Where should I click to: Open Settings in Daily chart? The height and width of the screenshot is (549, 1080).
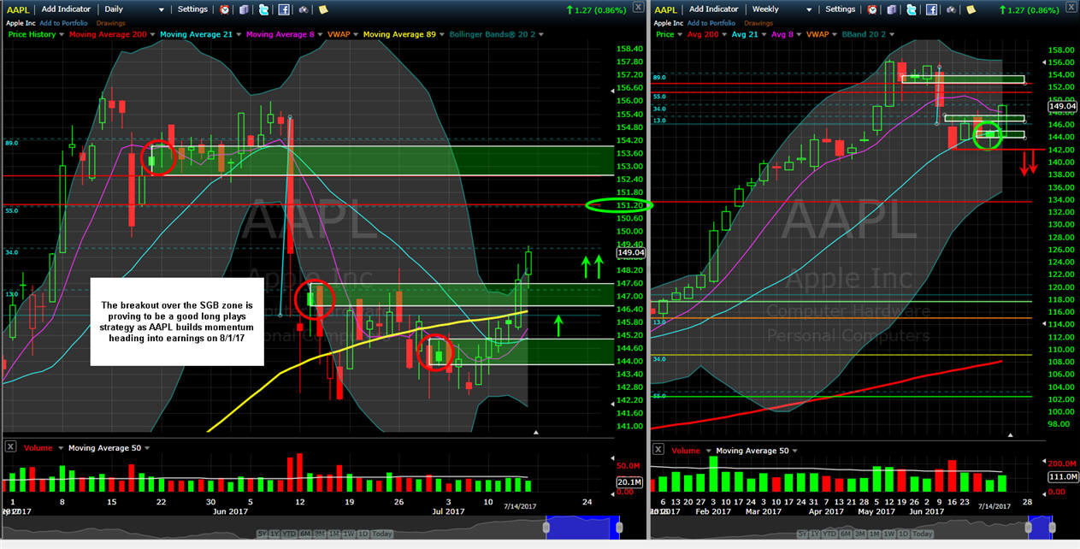pos(192,9)
